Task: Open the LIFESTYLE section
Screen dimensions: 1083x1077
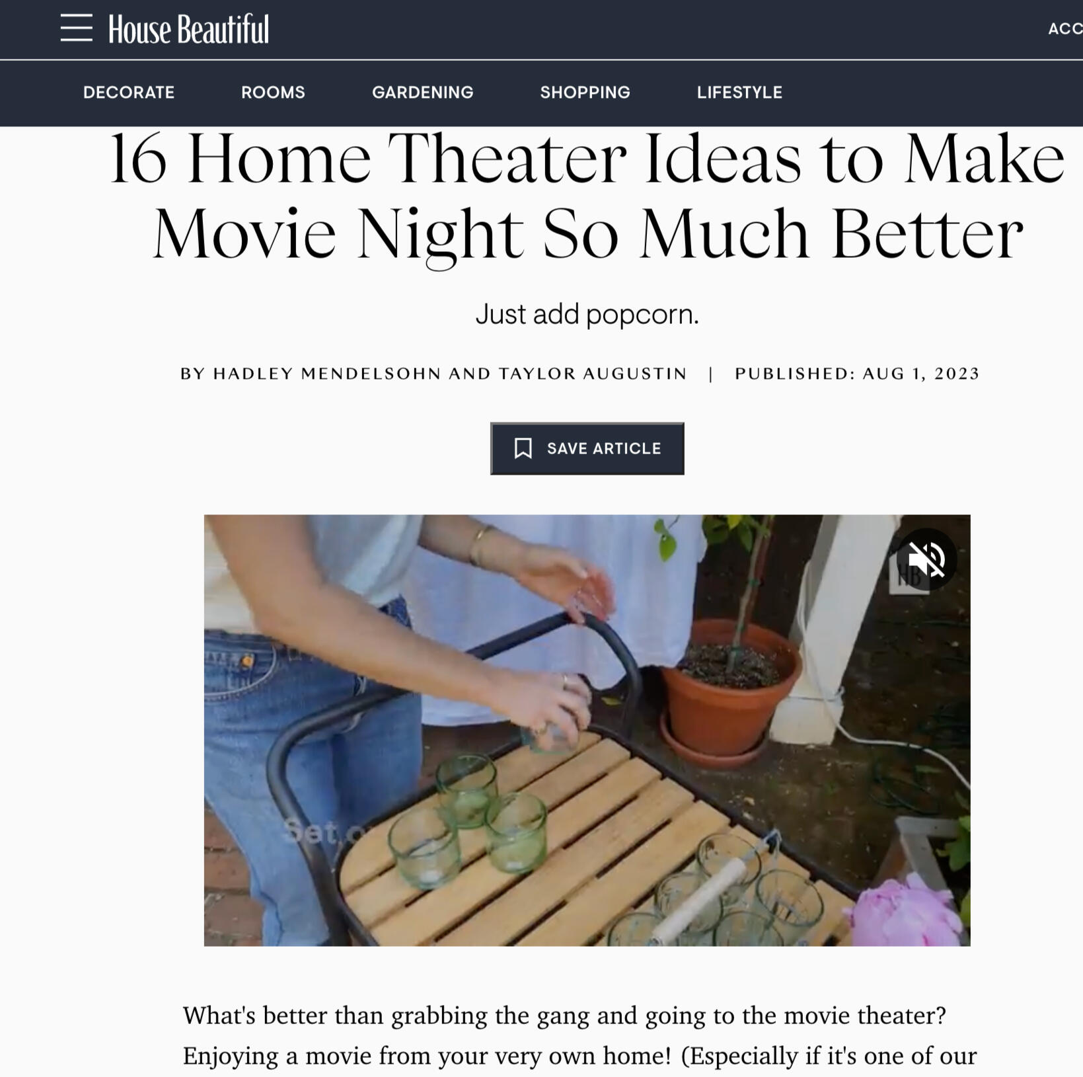Action: point(739,92)
